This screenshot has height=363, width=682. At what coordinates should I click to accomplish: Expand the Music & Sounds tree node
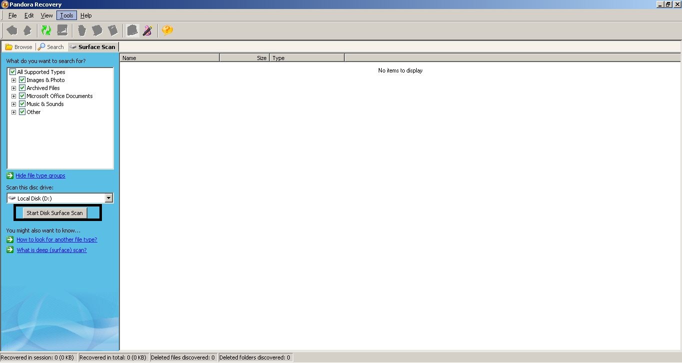coord(13,104)
